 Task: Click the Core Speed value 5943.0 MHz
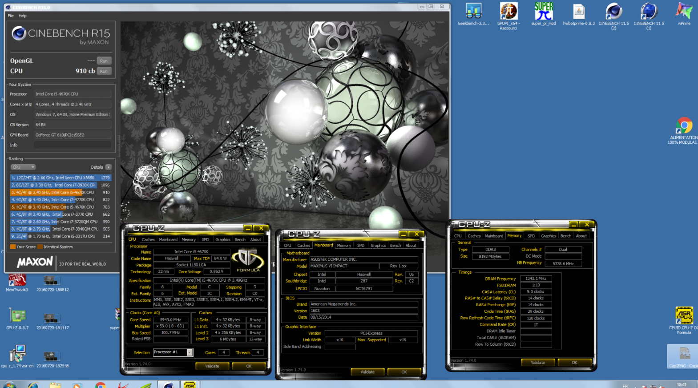(171, 319)
